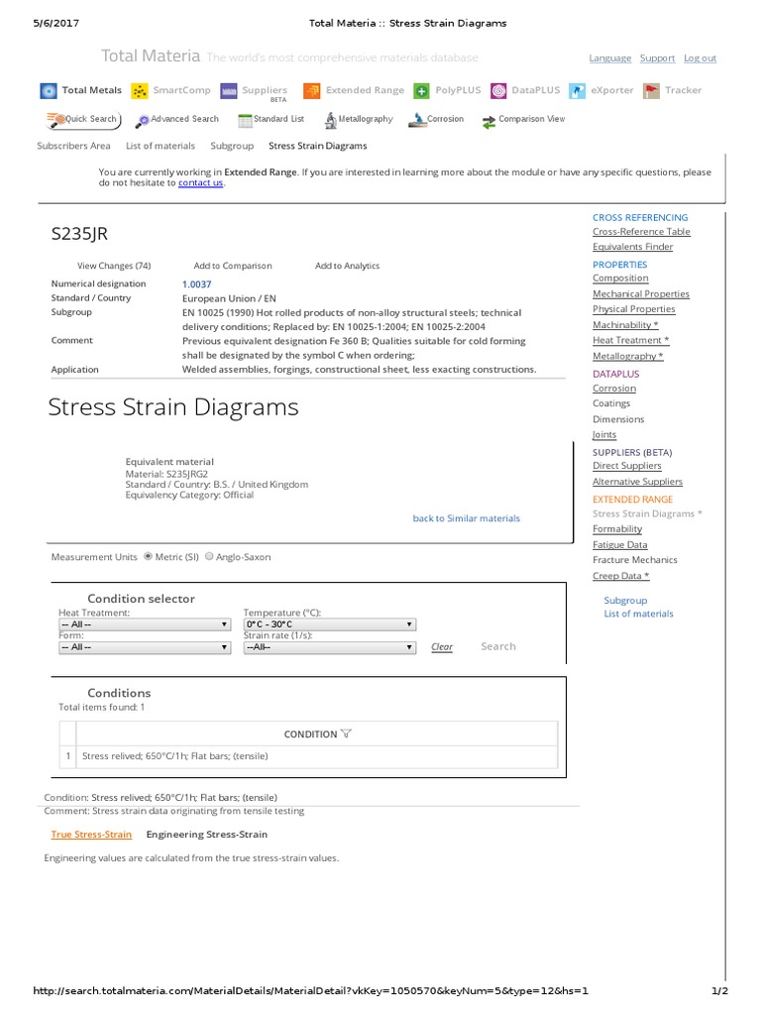Open Formability sidebar link
Image resolution: width=761 pixels, height=1015 pixels.
(617, 529)
